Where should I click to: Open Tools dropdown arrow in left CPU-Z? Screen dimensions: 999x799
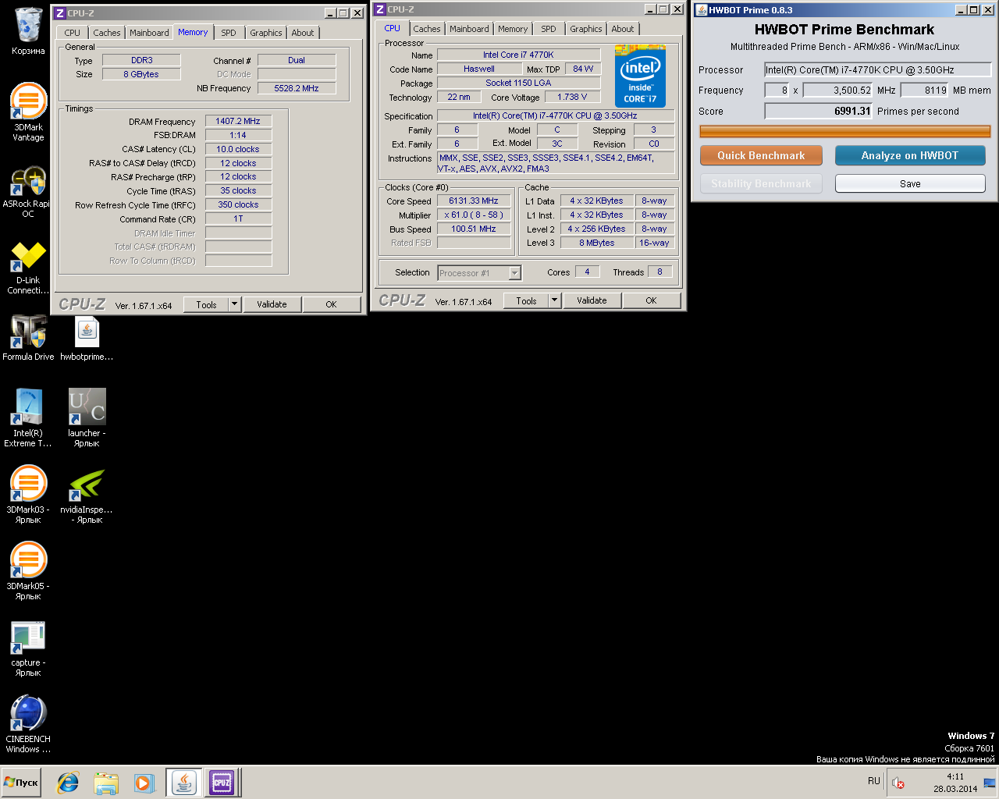tap(234, 304)
